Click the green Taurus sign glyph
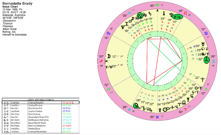The width and height of the screenshot is (221, 135). (206, 89)
